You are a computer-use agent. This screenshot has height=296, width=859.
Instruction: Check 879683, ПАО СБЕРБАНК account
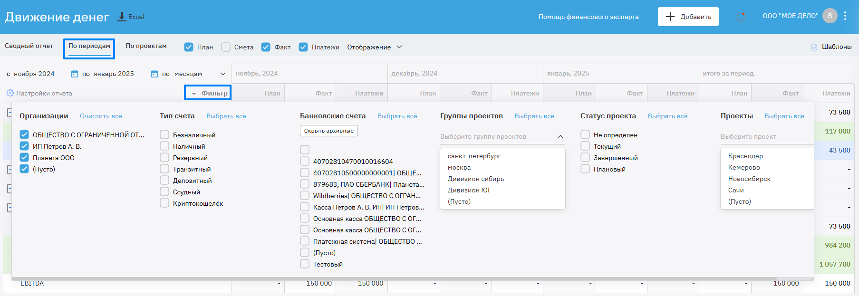305,184
